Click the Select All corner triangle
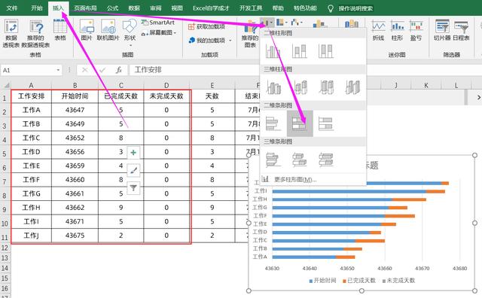This screenshot has height=298, width=482. pos(6,85)
